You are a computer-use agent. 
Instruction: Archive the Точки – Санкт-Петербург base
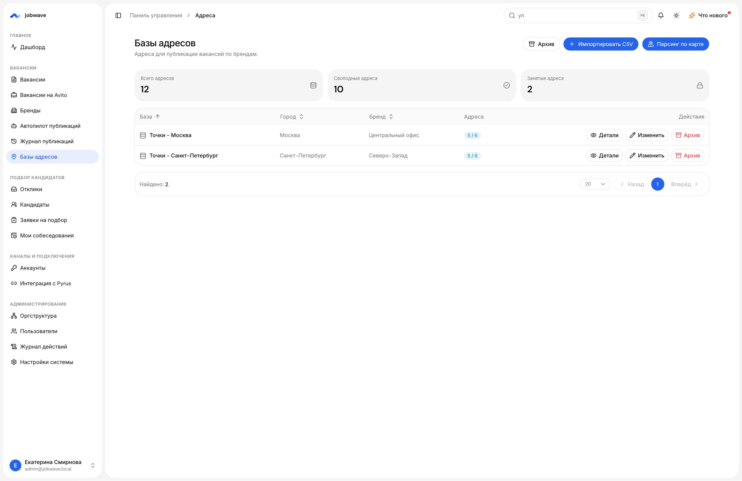[688, 155]
